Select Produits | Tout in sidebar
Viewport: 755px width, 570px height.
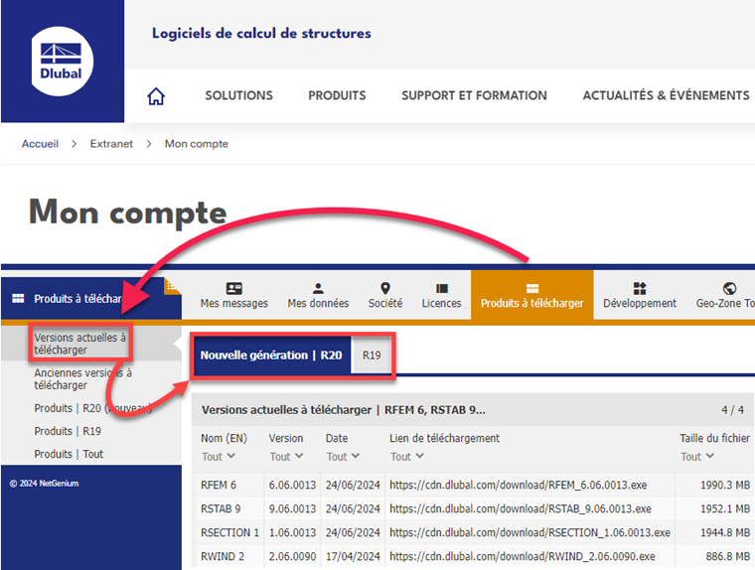click(69, 454)
